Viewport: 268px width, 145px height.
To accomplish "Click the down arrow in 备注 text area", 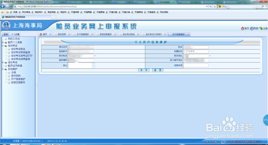I will [x=93, y=67].
